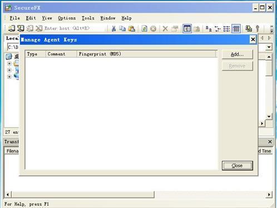Close the Transfer queue pane
The width and height of the screenshot is (277, 208).
(x=270, y=141)
